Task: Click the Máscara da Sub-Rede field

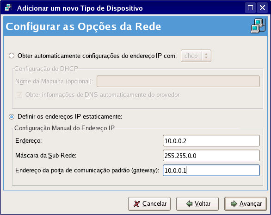Action: coord(211,156)
